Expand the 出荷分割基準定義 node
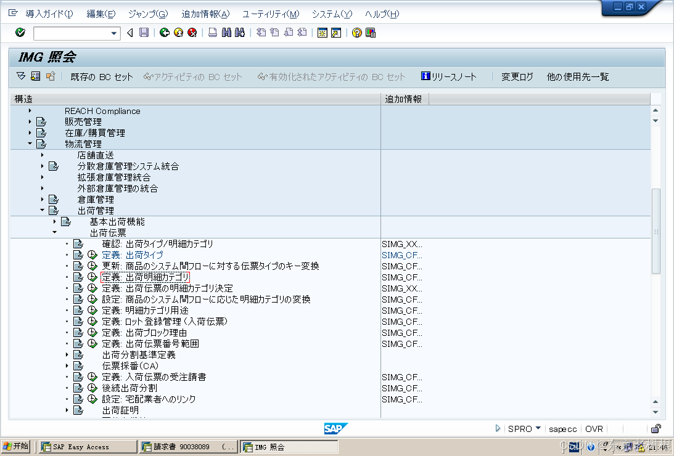 click(x=67, y=355)
